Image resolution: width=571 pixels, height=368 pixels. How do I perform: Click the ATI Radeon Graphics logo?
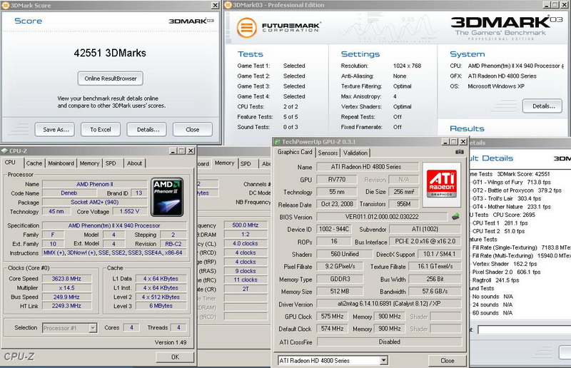click(442, 184)
